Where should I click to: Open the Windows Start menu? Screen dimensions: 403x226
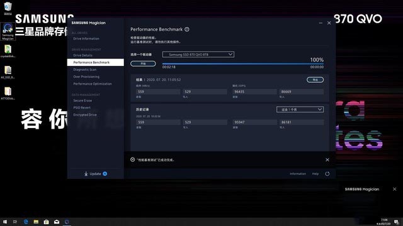(x=5, y=222)
